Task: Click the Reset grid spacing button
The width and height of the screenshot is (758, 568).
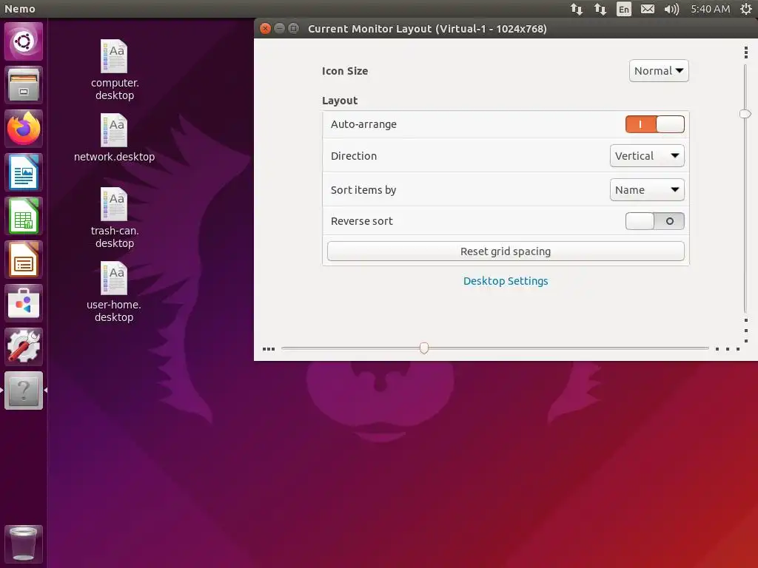Action: pos(506,251)
